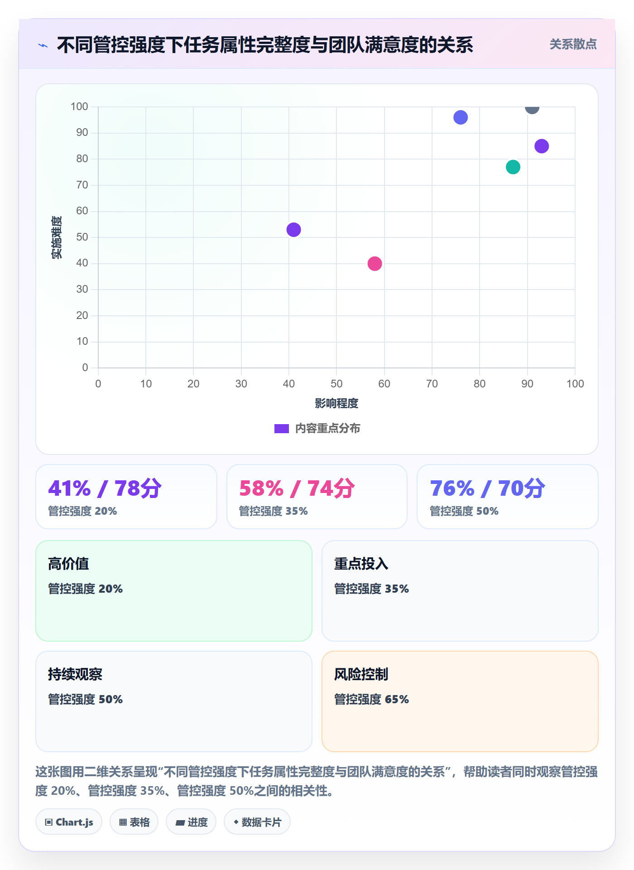Click the 41% / 78分 stat value
This screenshot has width=634, height=870.
coord(105,488)
